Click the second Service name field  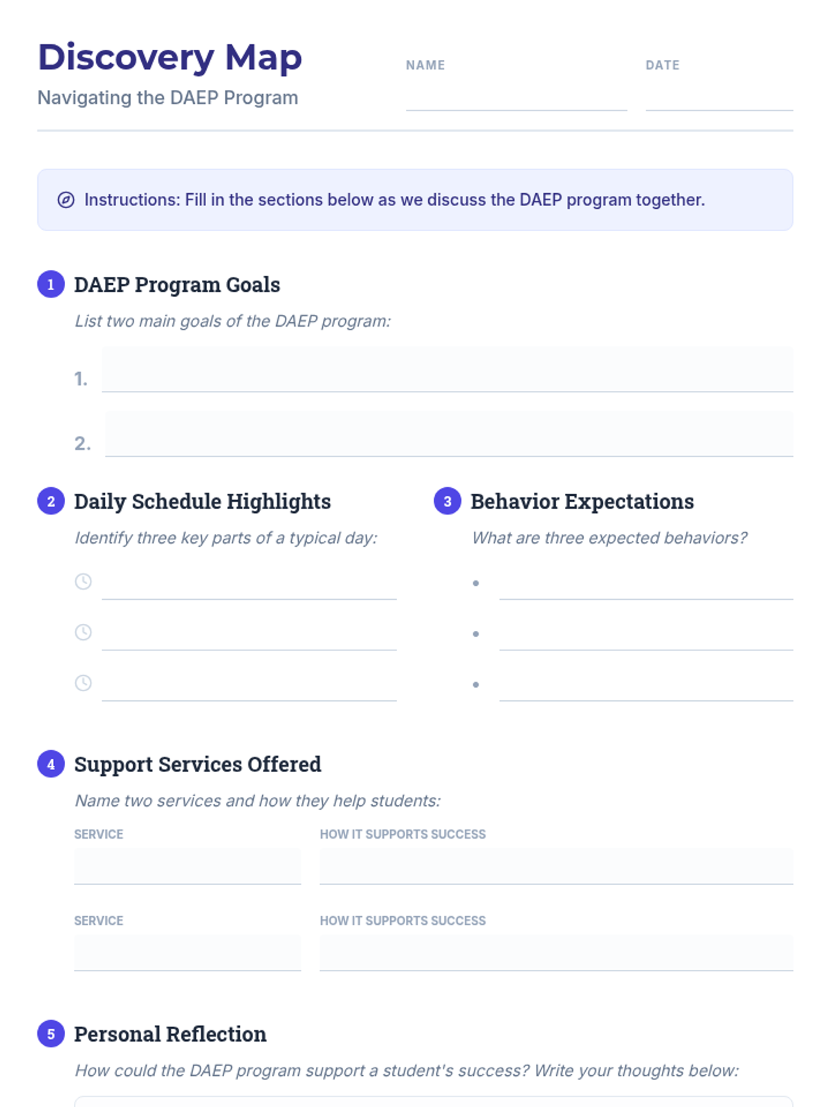point(187,953)
